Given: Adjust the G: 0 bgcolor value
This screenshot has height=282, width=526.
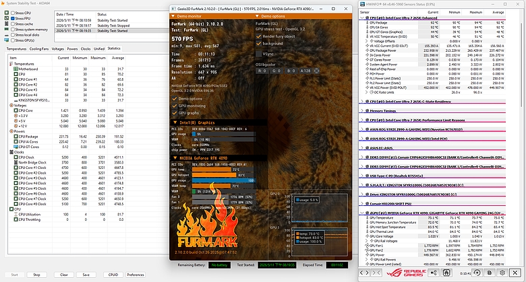Looking at the screenshot, I should [x=276, y=71].
